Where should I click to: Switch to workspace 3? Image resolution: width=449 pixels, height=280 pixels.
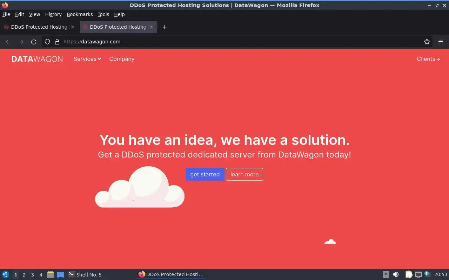pyautogui.click(x=33, y=275)
